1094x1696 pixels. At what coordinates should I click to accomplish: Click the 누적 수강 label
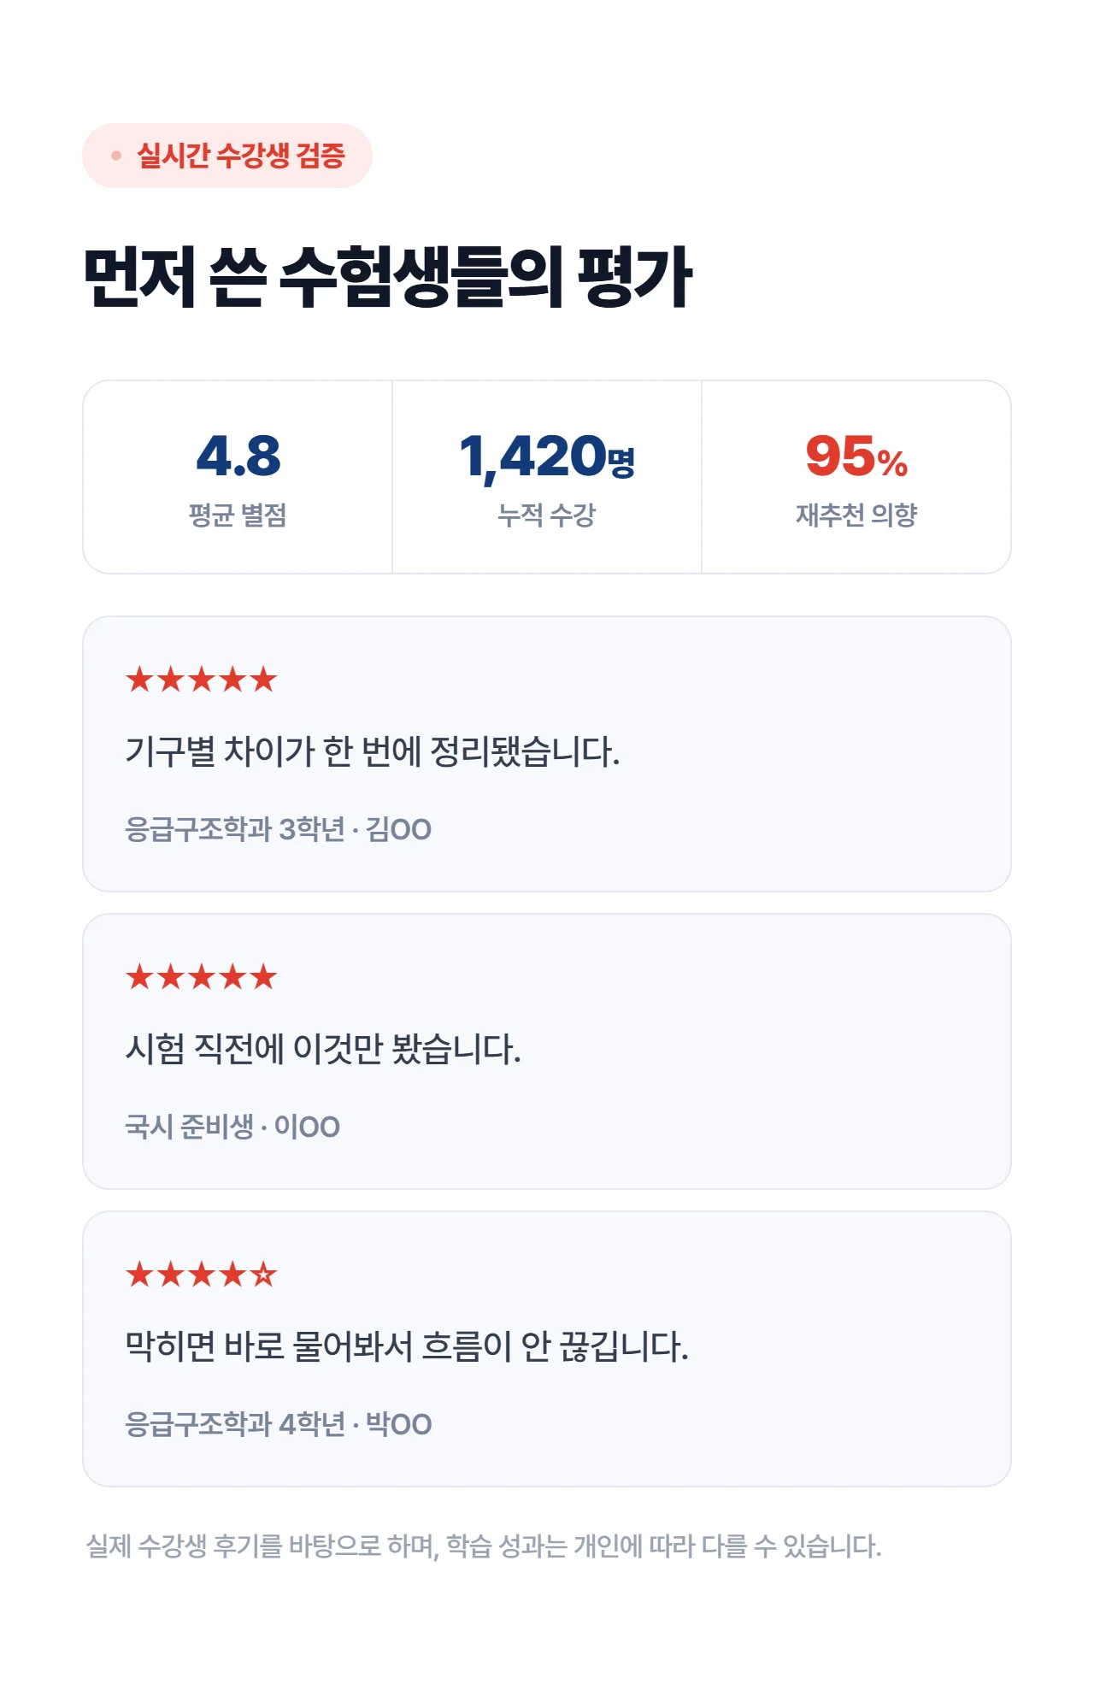tap(547, 515)
